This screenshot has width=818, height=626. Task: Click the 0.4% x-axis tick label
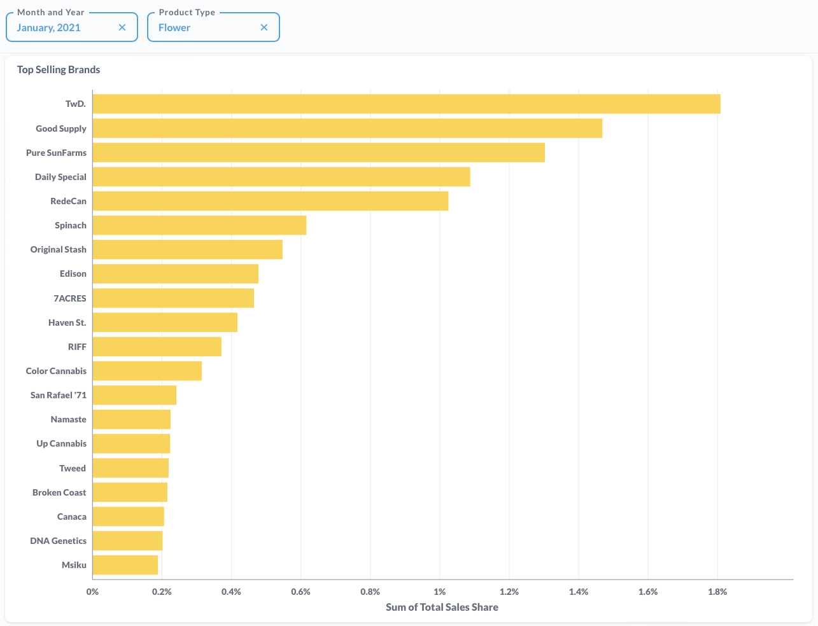click(x=231, y=592)
